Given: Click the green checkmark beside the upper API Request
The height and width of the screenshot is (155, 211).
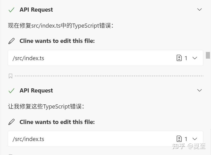Looking at the screenshot, I should (x=11, y=10).
